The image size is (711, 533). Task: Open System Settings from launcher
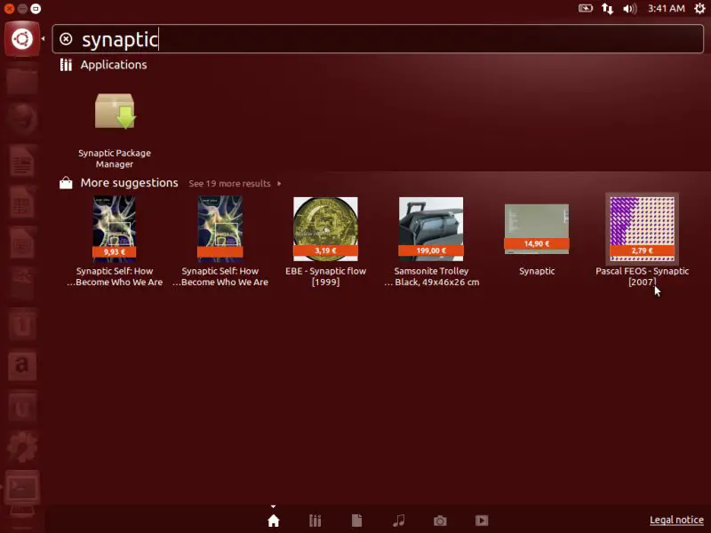(21, 447)
